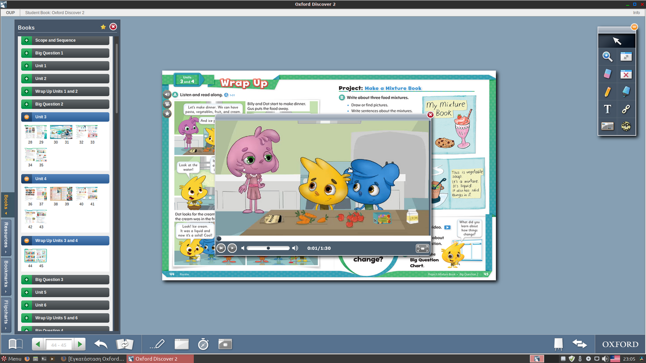Click the screen capture tool

pos(225,344)
